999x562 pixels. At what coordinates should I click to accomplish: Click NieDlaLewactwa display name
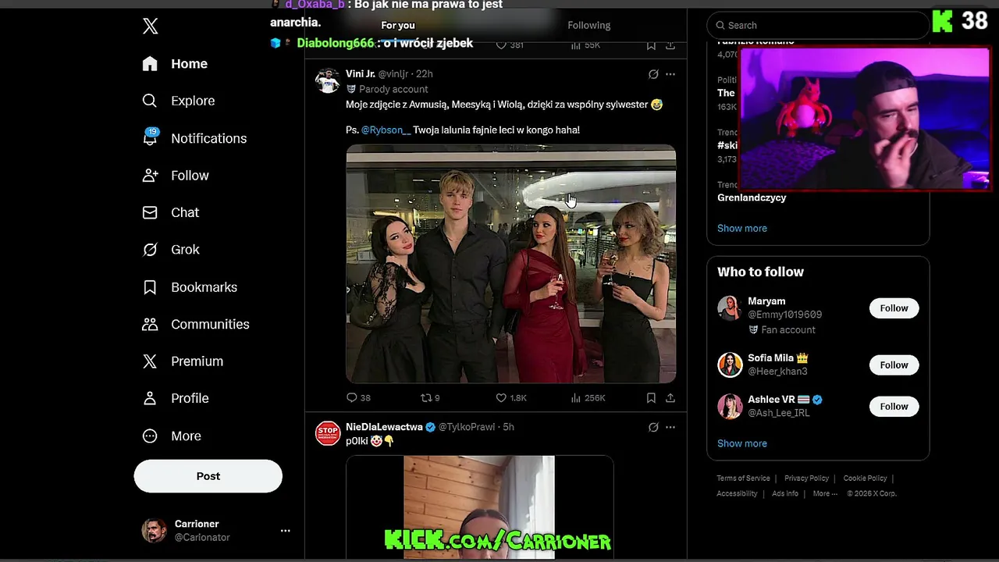pyautogui.click(x=384, y=427)
